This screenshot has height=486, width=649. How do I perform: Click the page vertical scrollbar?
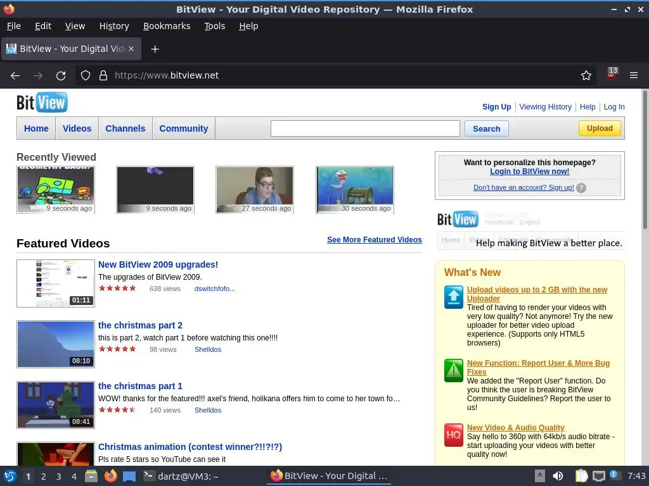pyautogui.click(x=645, y=159)
